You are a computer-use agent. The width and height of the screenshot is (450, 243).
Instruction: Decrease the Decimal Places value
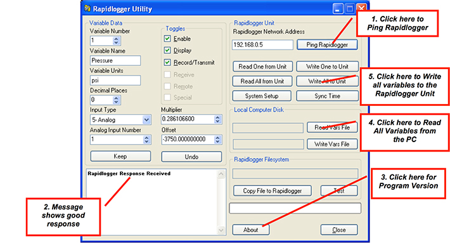pos(116,102)
